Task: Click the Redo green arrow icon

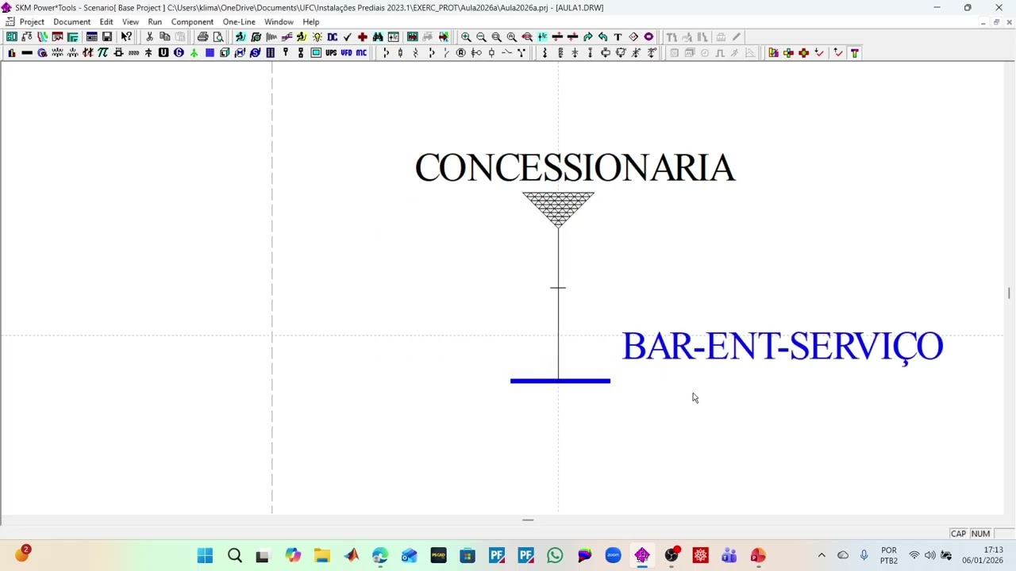Action: coord(587,36)
